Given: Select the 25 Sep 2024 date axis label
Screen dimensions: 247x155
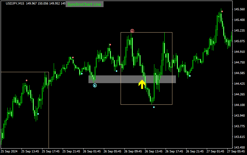Looking at the screenshot, I should pos(9,151).
